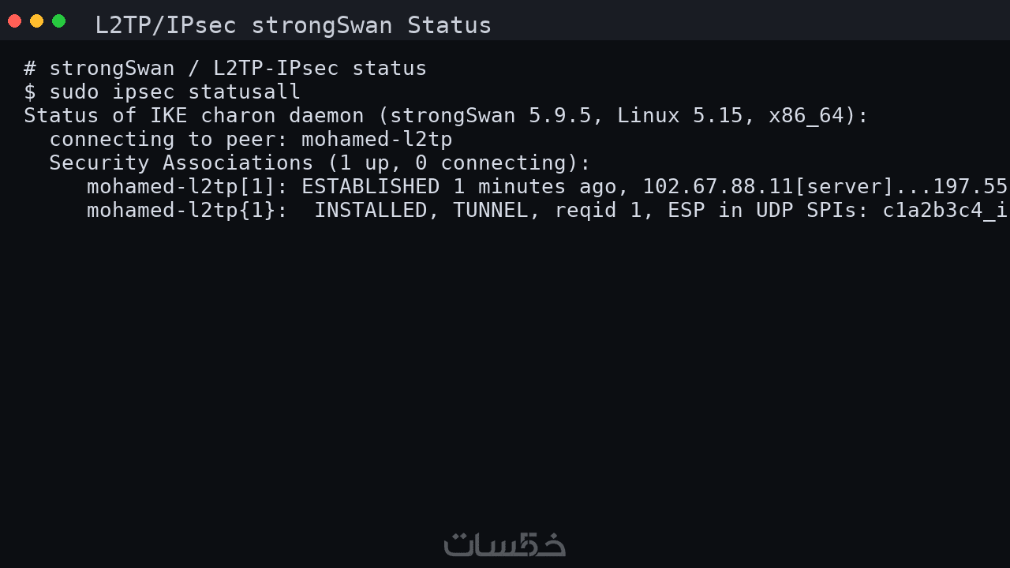Image resolution: width=1010 pixels, height=568 pixels.
Task: Click the Khamsat watermark logo
Action: pyautogui.click(x=505, y=544)
